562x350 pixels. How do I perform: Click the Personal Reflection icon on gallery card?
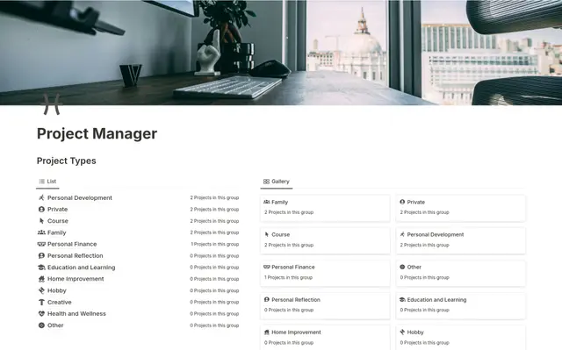click(x=267, y=299)
